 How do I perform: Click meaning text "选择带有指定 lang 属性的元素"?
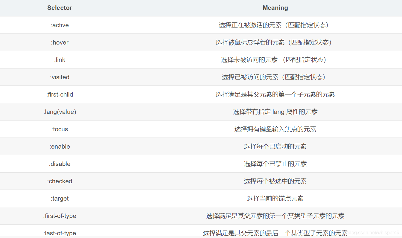(275, 112)
